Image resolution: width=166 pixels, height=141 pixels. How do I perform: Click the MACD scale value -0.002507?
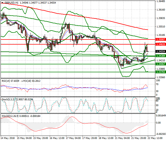[x=161, y=134]
